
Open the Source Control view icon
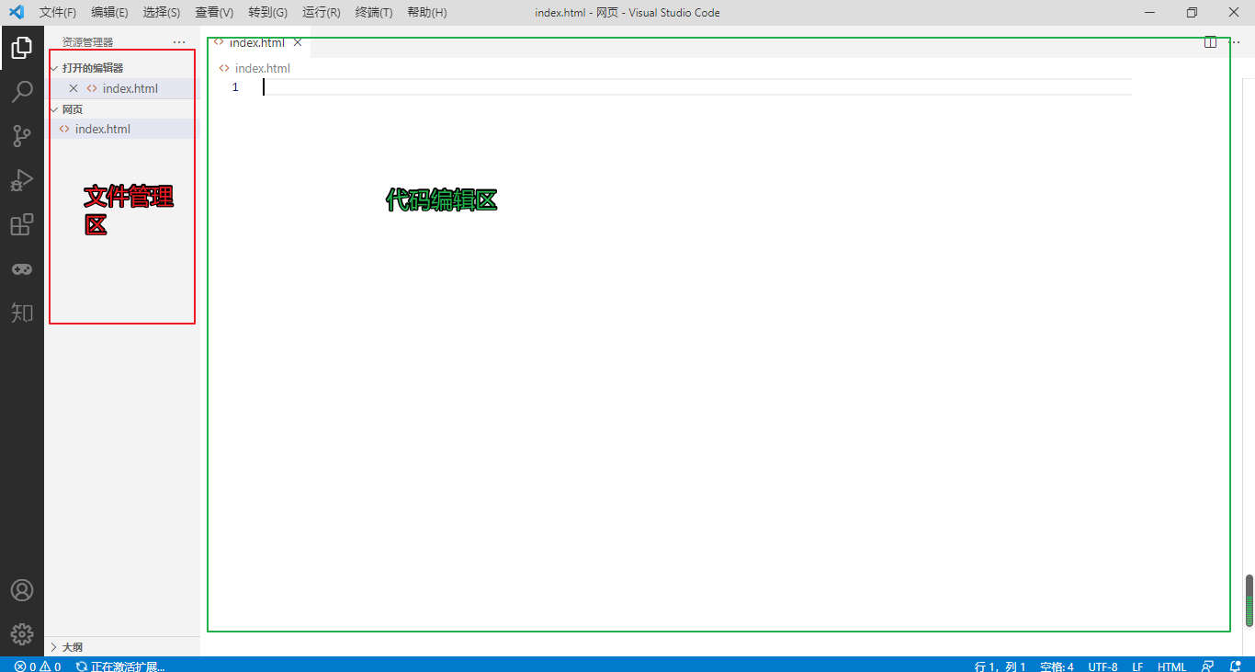pyautogui.click(x=22, y=136)
